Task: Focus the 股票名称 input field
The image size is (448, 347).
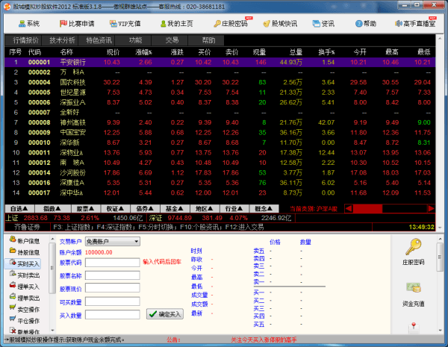Action: [x=113, y=275]
